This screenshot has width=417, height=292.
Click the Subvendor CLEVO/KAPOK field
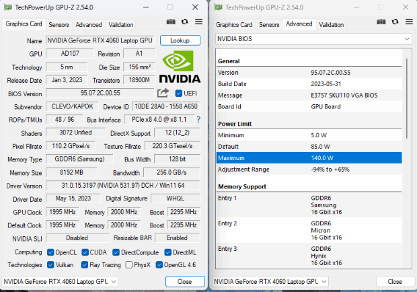click(72, 107)
